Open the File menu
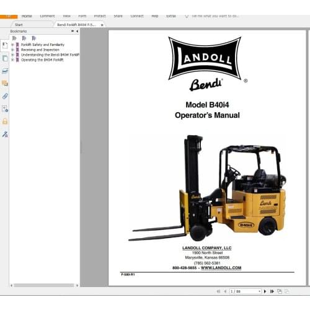 [9, 17]
